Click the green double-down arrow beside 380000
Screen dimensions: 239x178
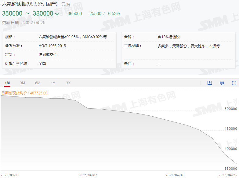(x=57, y=14)
